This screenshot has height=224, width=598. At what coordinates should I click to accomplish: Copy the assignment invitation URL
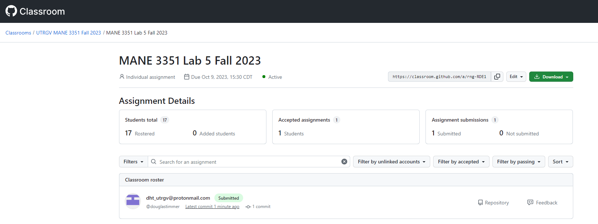(x=497, y=77)
